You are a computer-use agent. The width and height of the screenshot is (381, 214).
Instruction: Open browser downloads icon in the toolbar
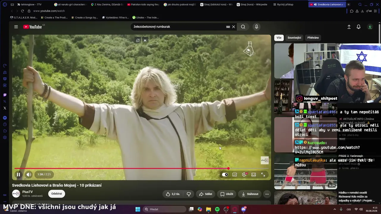pos(362,11)
